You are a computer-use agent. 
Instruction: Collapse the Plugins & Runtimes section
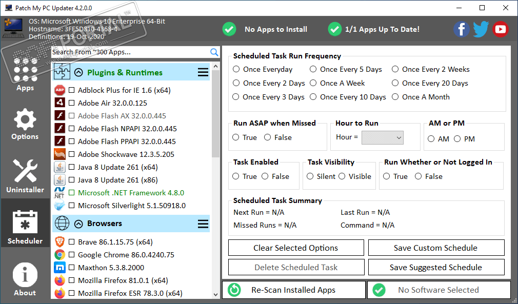78,73
